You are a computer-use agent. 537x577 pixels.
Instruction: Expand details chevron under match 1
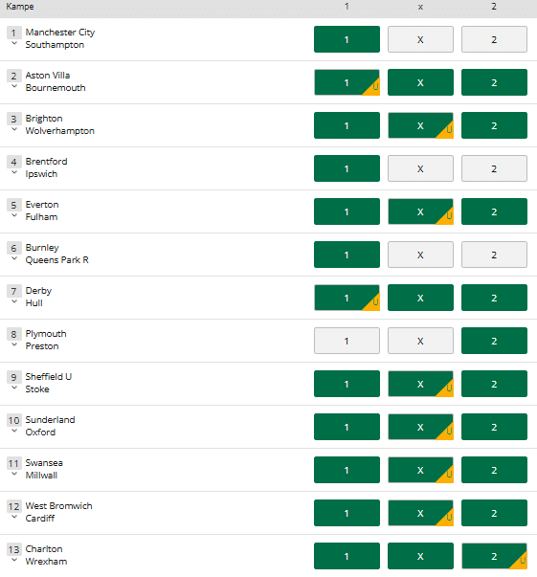point(14,43)
